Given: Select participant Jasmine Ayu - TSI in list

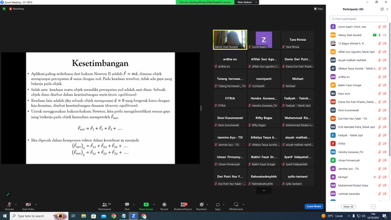Looking at the screenshot, I should (359, 169).
